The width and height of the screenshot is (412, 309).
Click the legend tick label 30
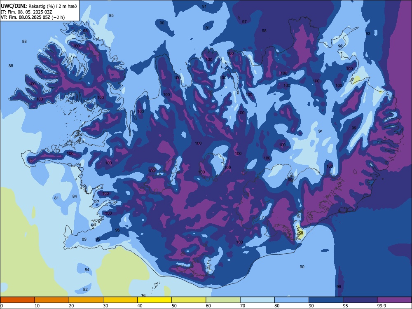click(105, 306)
